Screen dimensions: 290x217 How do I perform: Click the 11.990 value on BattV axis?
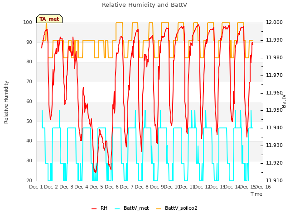click(x=274, y=40)
